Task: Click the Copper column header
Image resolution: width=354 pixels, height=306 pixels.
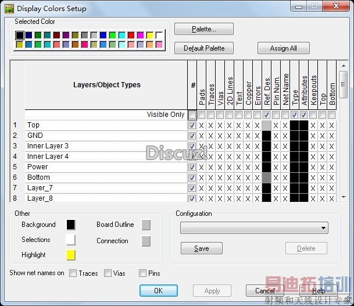Action: [x=248, y=85]
